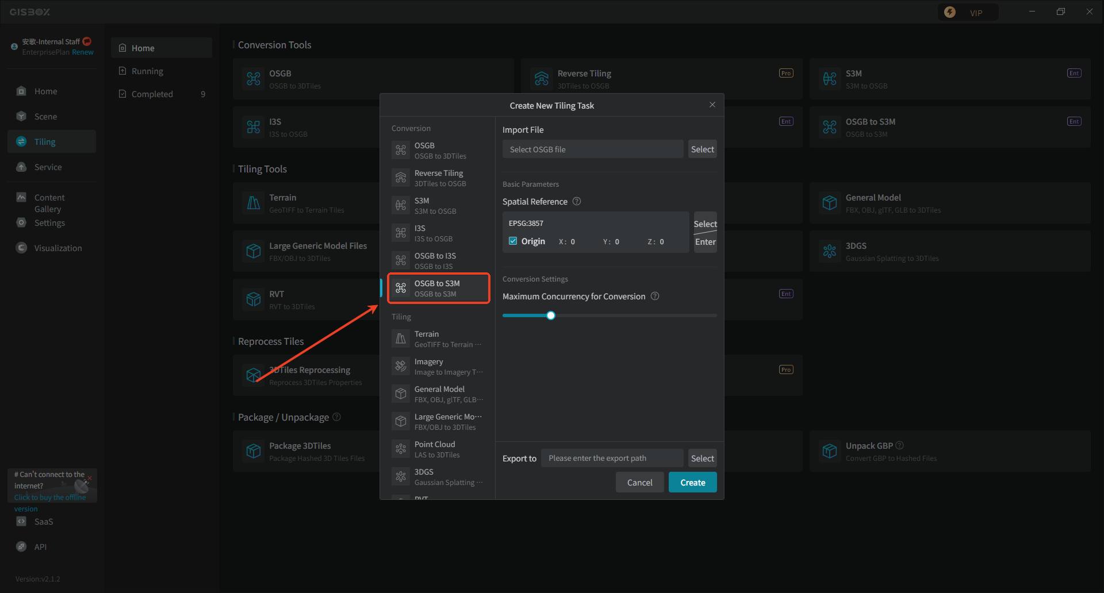Show the Running tasks tab

coord(162,71)
